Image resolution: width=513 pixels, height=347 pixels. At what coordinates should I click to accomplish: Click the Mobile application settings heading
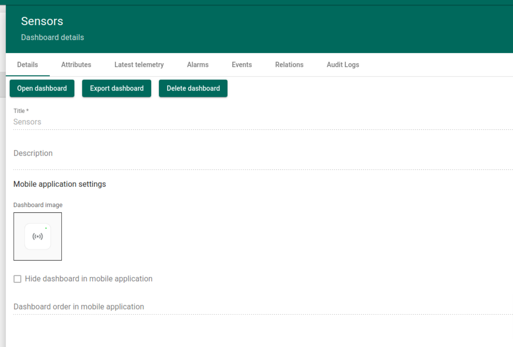[60, 184]
